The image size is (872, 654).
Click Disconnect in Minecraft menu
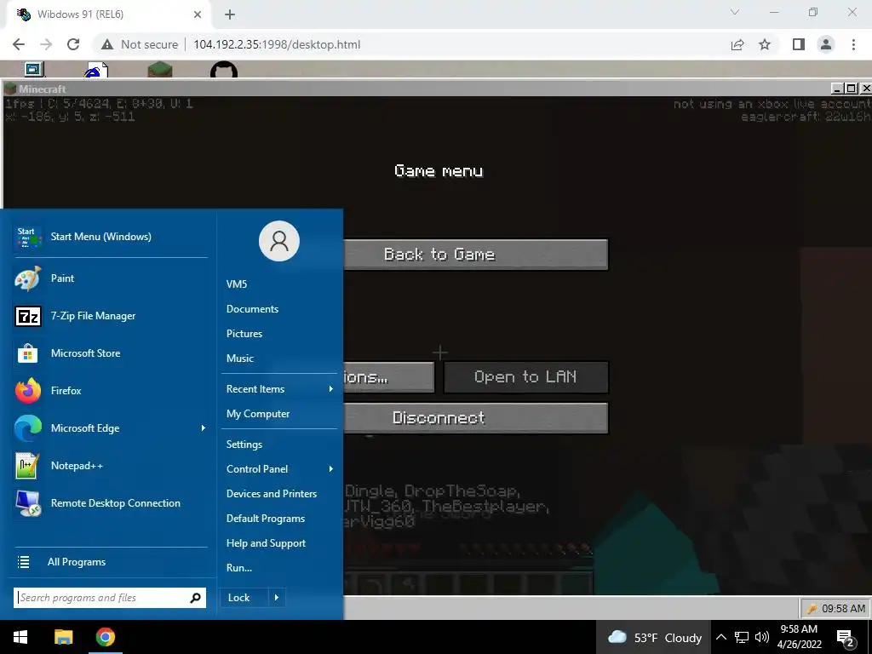(476, 418)
